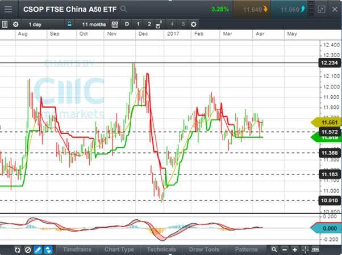Image resolution: width=342 pixels, height=255 pixels.
Task: Select the blue pencil draw icon
Action: [38, 250]
